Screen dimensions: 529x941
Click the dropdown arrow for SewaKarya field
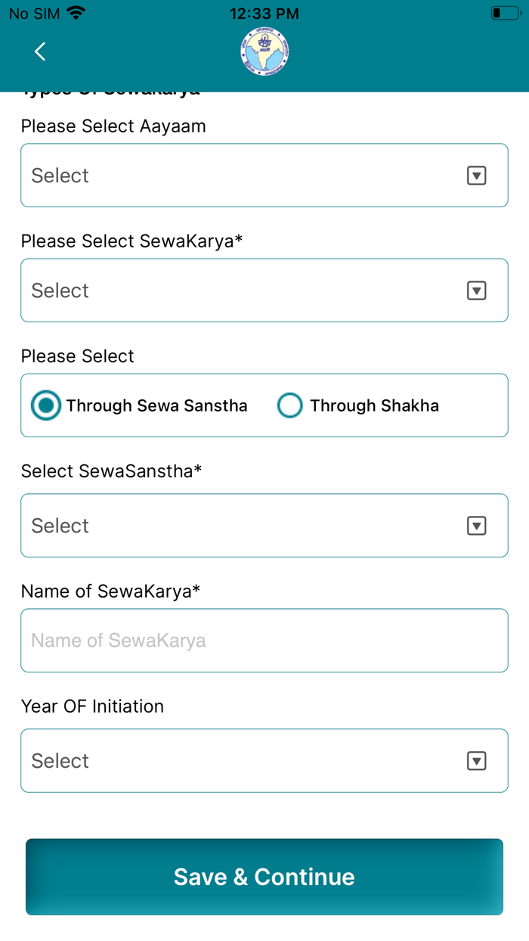click(477, 290)
